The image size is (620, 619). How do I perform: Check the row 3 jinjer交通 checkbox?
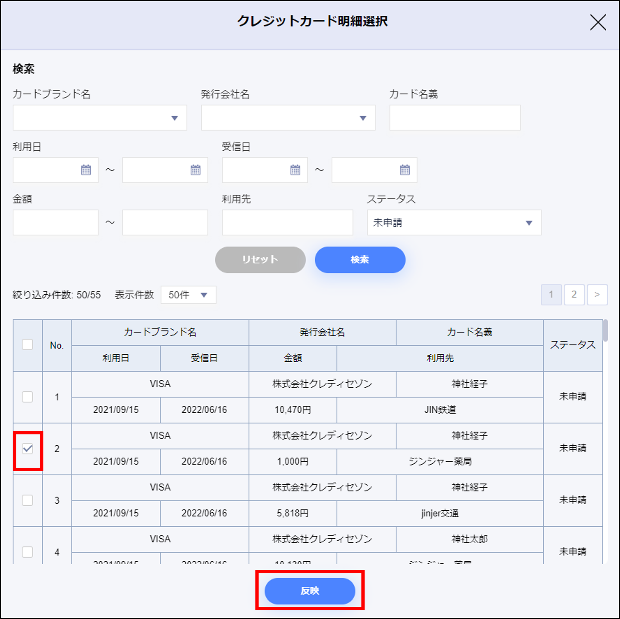tap(28, 501)
